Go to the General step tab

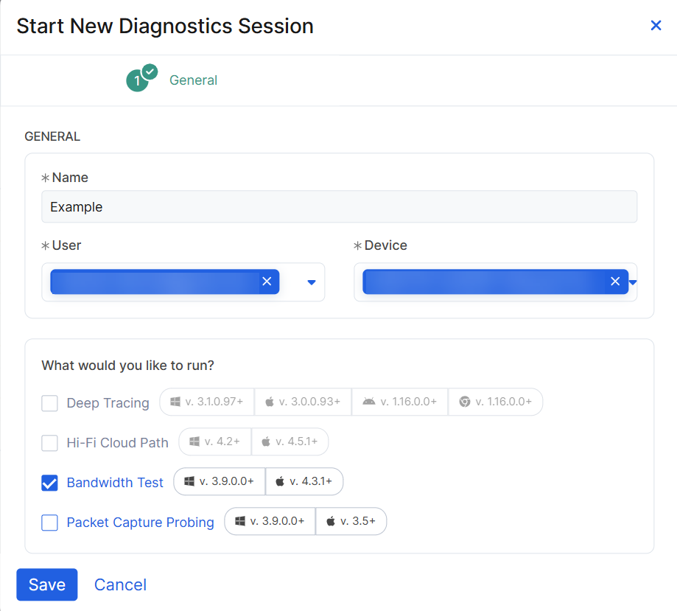tap(193, 80)
